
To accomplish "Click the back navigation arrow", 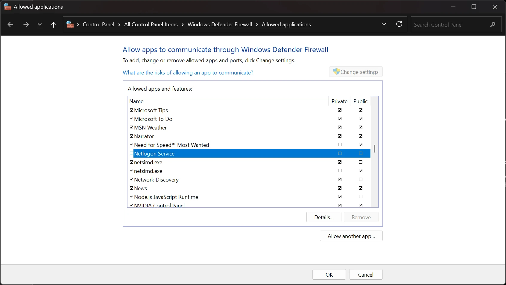I will point(10,25).
